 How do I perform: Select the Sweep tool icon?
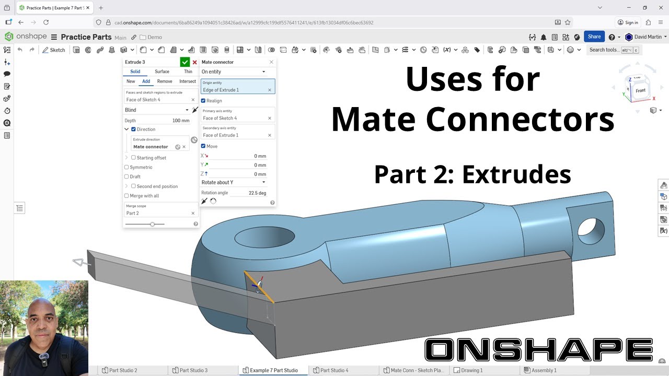tap(100, 50)
